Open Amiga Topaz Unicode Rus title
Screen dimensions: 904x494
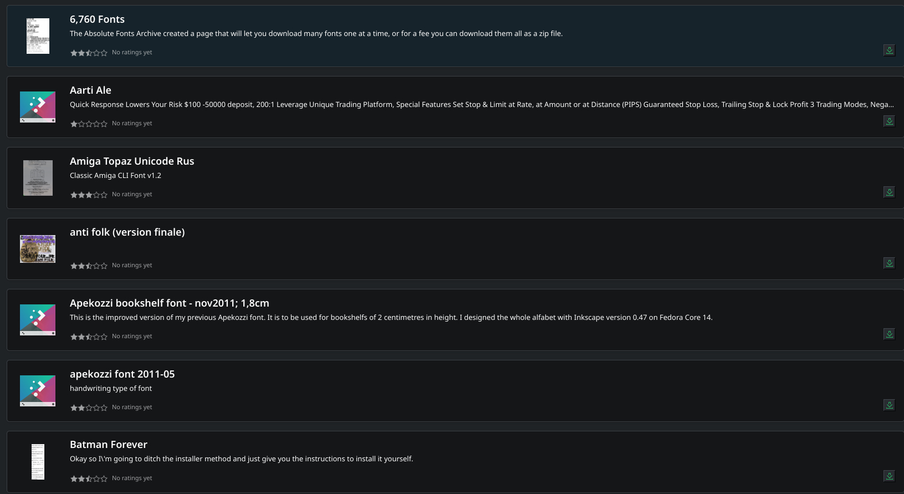[132, 161]
